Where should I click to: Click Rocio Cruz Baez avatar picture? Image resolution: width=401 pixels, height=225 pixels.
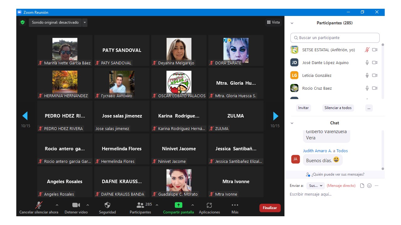tap(294, 88)
